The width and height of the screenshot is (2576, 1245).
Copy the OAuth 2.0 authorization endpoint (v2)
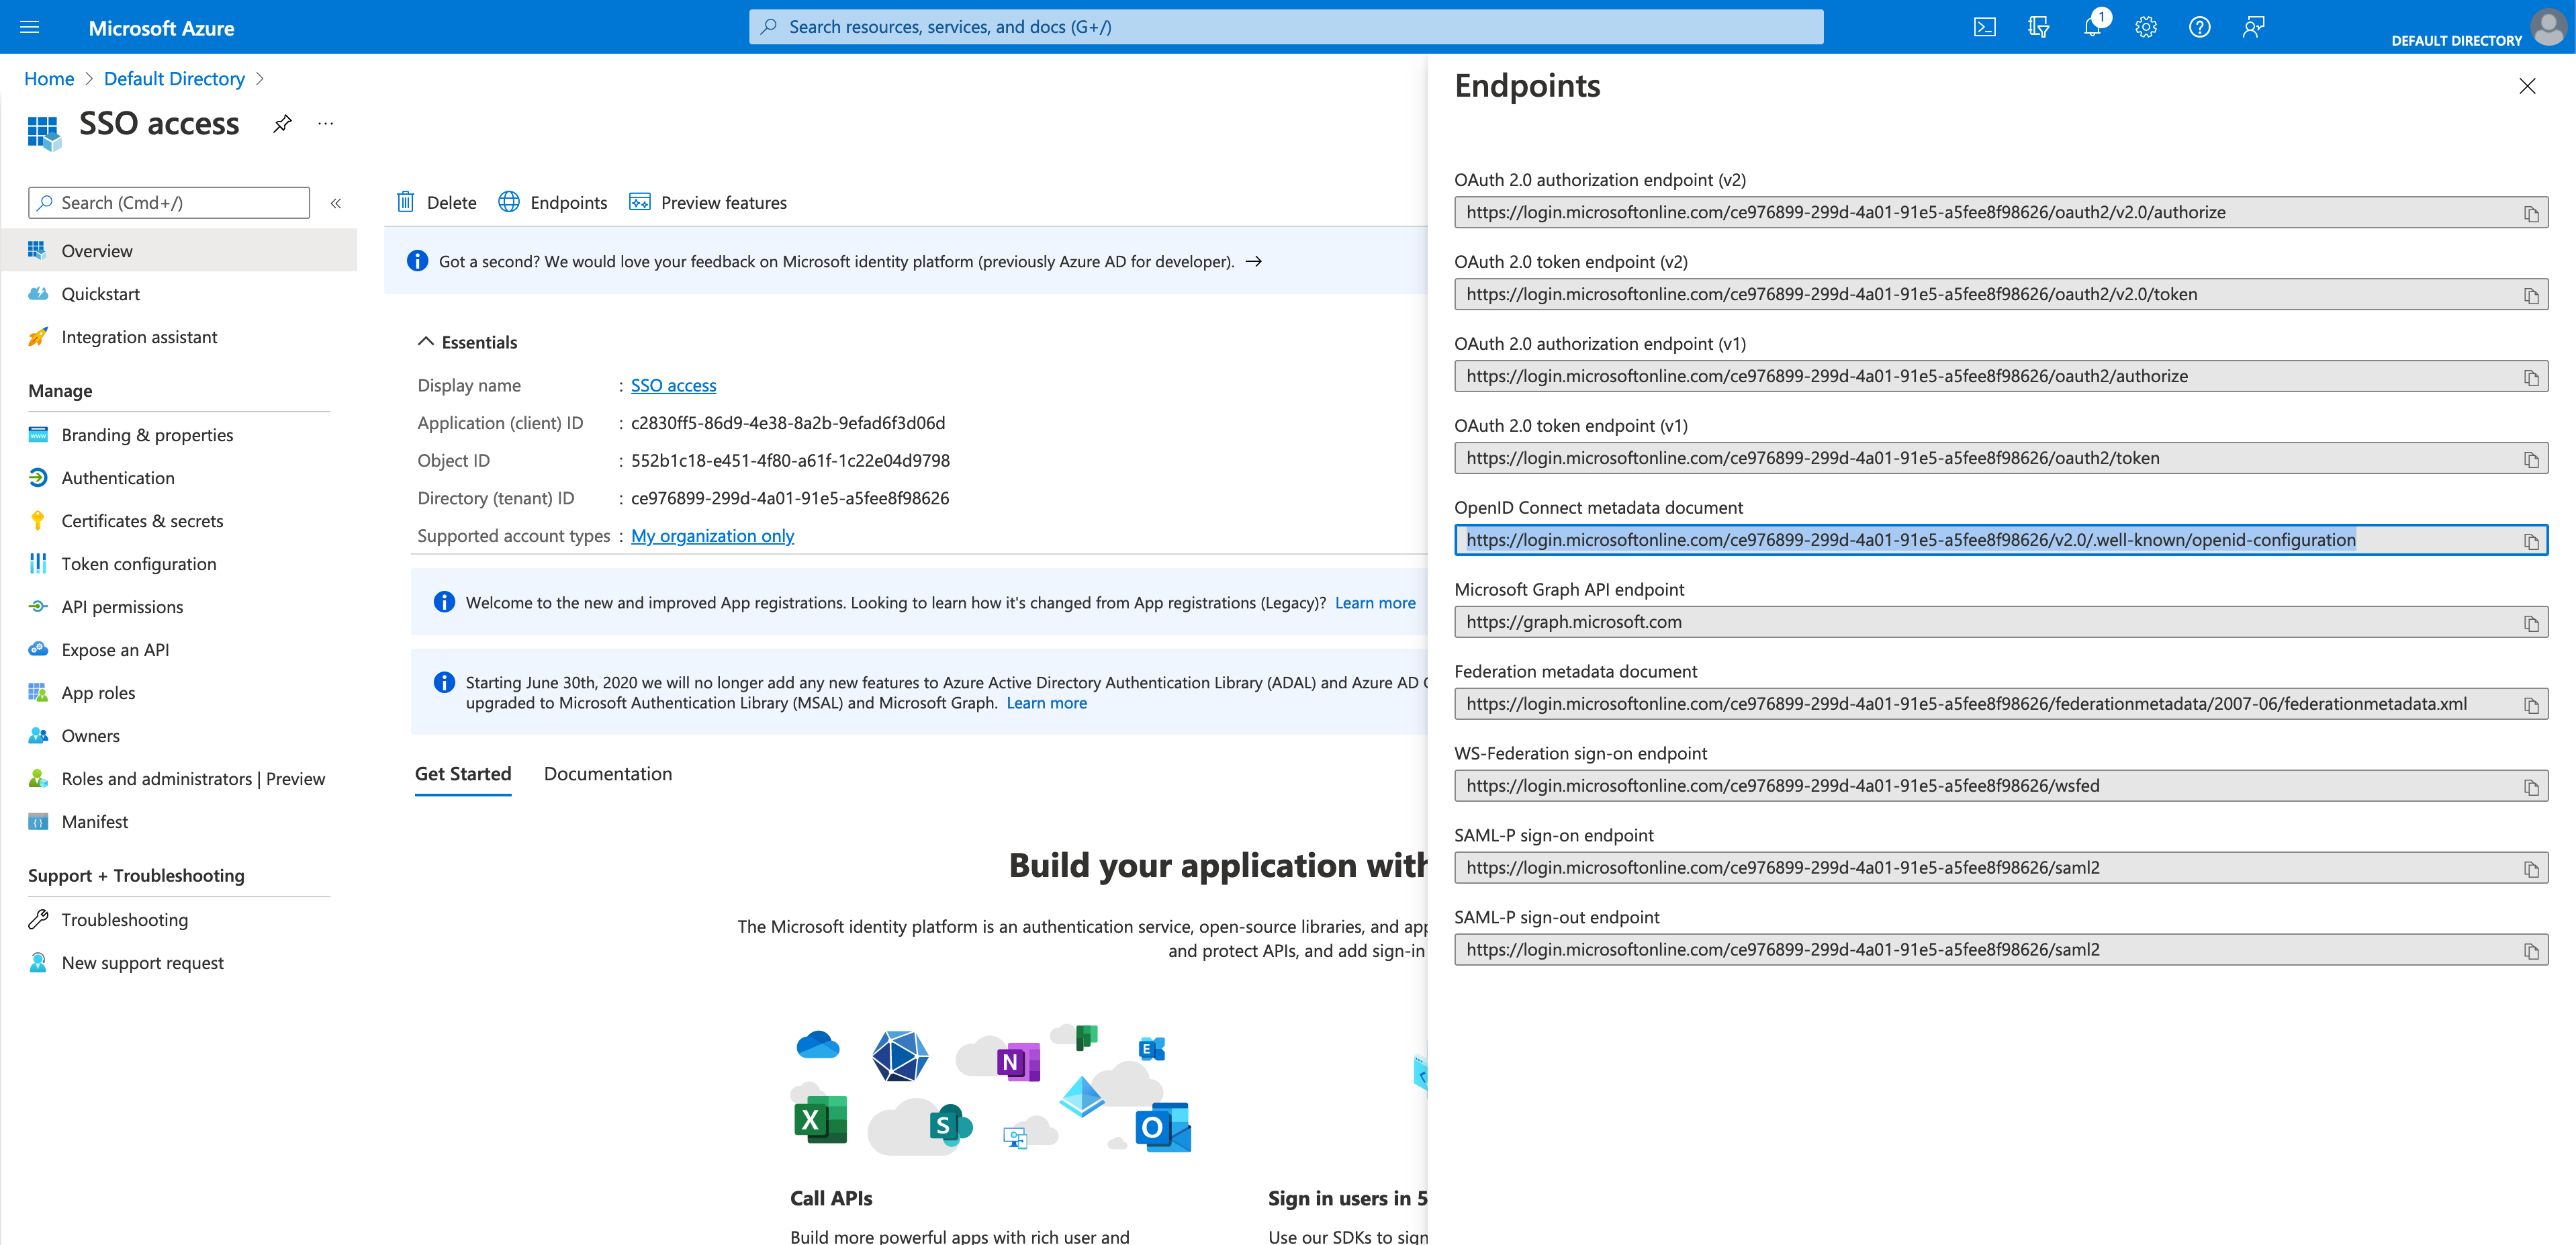(2531, 213)
